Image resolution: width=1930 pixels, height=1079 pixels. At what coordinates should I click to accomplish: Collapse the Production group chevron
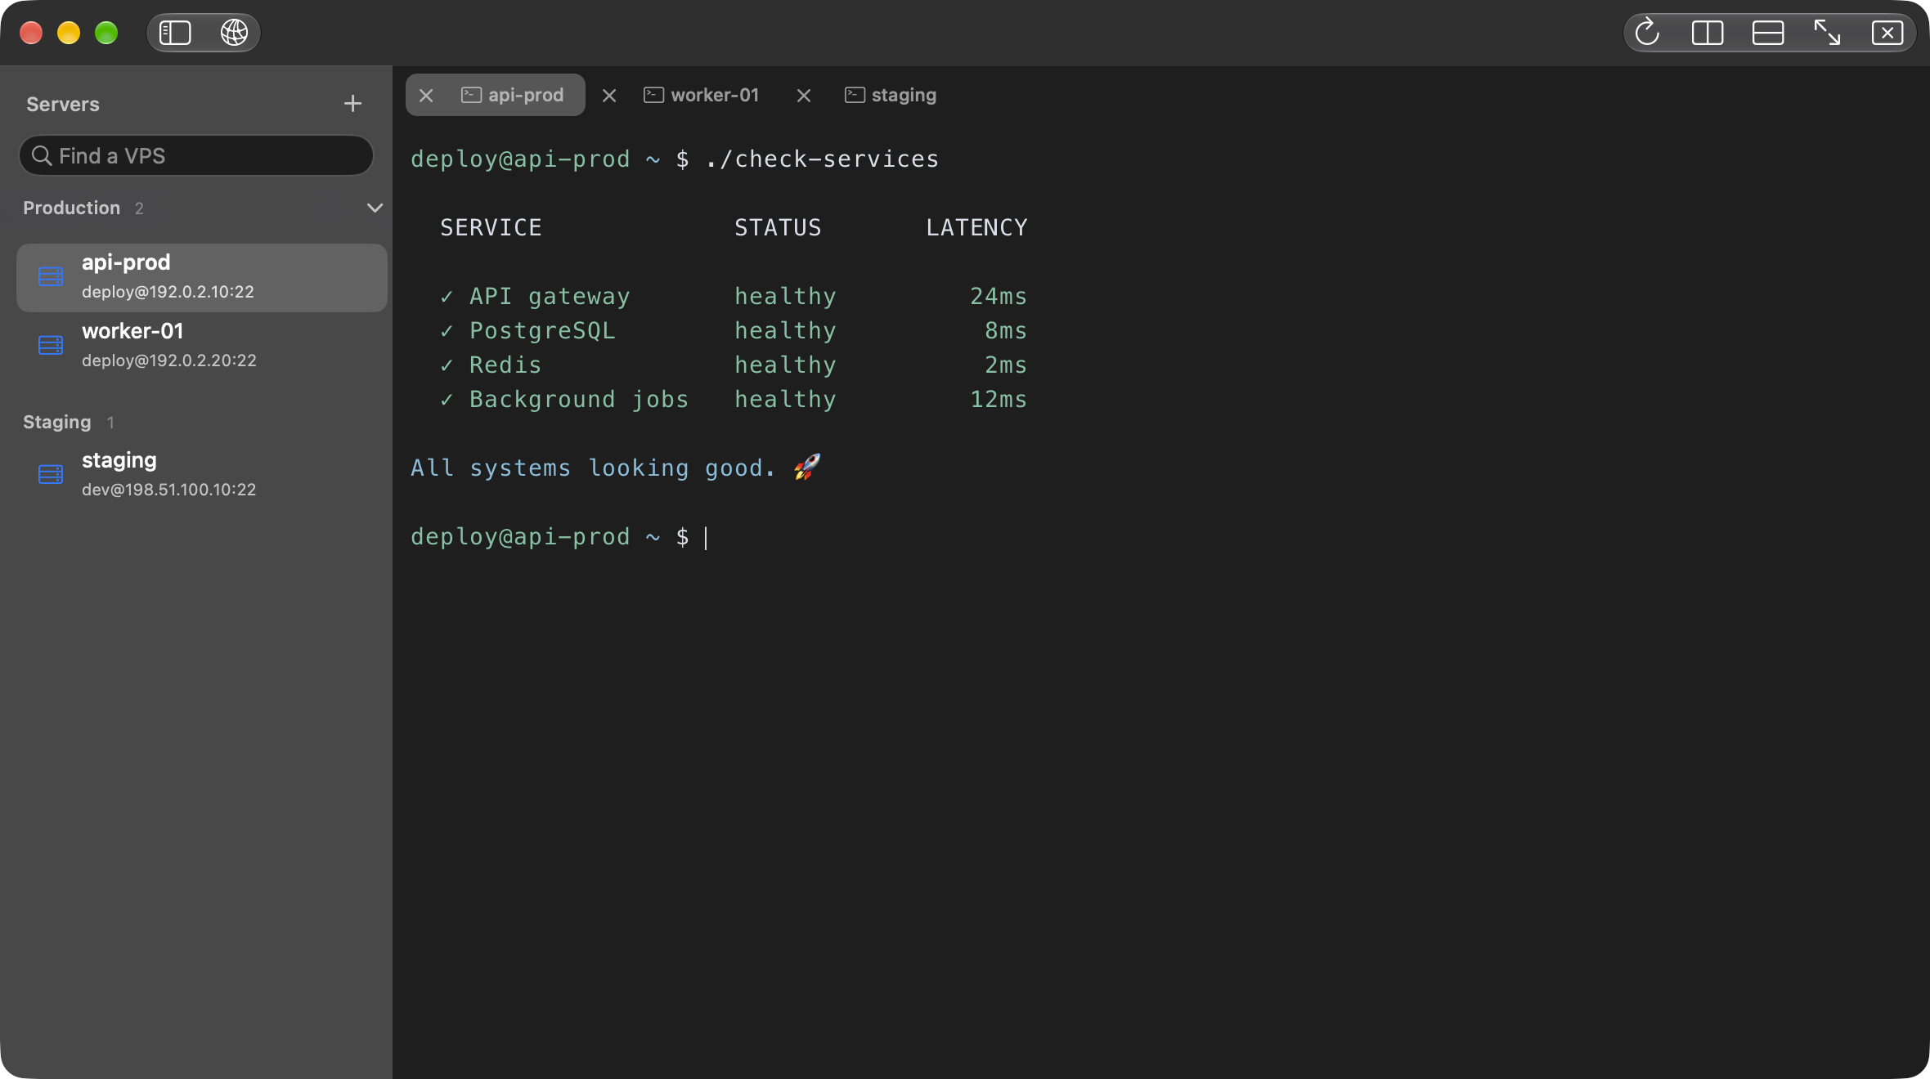pos(375,208)
